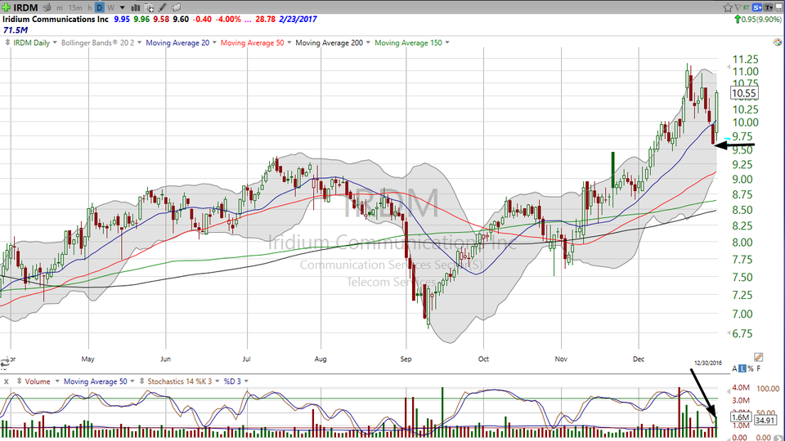
Task: Open the Bollinger Bands 20 2 dropdown
Action: 140,42
